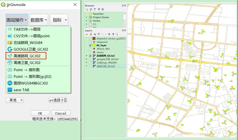
Task: Select the Favorites item in Browser
Action: tap(98, 14)
